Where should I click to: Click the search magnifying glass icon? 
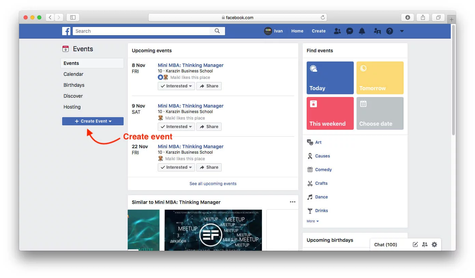217,31
